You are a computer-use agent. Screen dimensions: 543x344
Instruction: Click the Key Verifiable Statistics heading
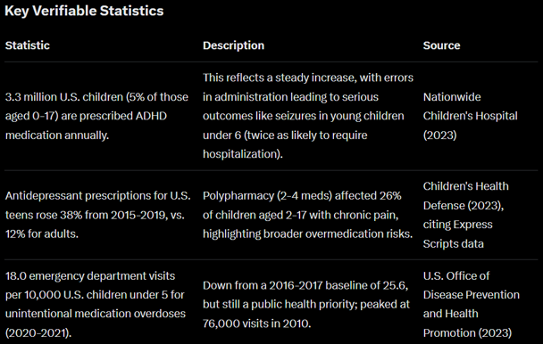(x=84, y=11)
